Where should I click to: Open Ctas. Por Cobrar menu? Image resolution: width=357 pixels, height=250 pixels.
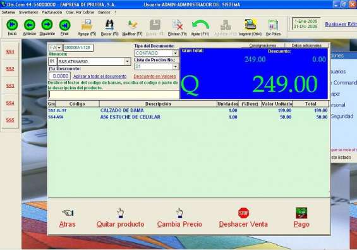pos(80,12)
